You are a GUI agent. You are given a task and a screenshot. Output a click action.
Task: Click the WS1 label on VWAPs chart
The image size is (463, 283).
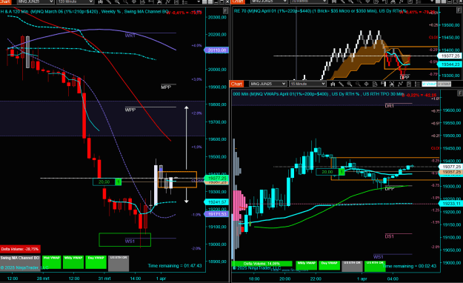pos(379,256)
